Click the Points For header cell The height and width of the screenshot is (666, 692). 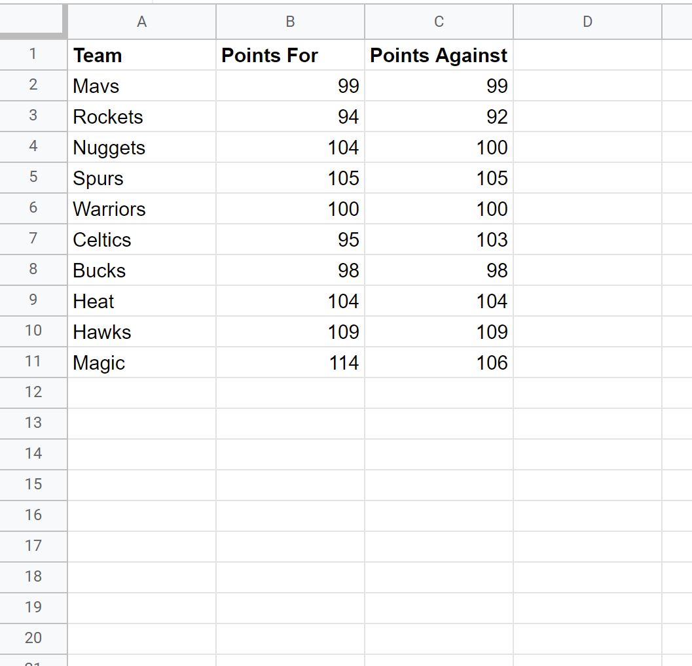tap(291, 55)
